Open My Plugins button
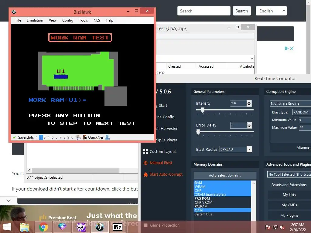Image resolution: width=311 pixels, height=233 pixels. [x=289, y=215]
